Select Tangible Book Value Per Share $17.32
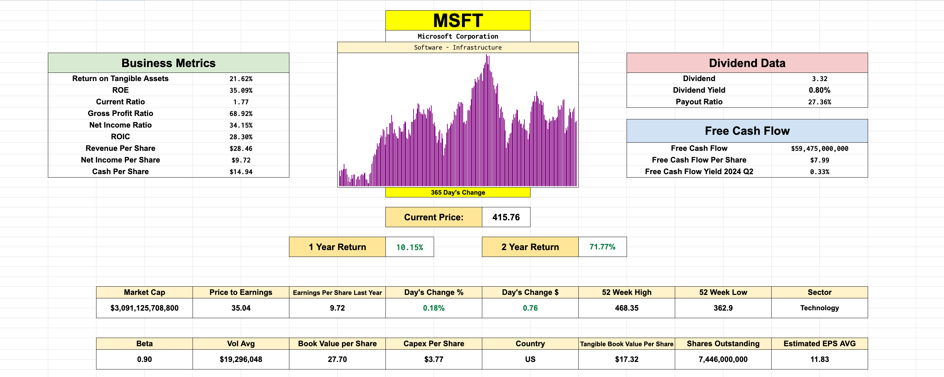The image size is (944, 377). [627, 360]
